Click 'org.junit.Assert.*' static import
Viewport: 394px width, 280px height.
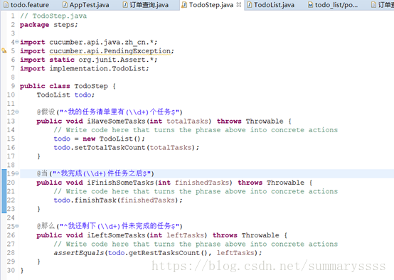point(116,60)
